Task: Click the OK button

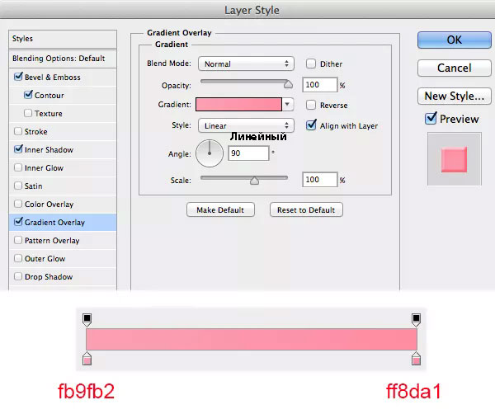Action: point(455,40)
